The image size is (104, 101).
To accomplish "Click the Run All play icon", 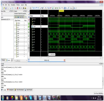I will (66, 8).
